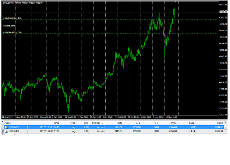Click the 14 Sep 00:00 time axis label
This screenshot has height=165, width=230.
70,117
